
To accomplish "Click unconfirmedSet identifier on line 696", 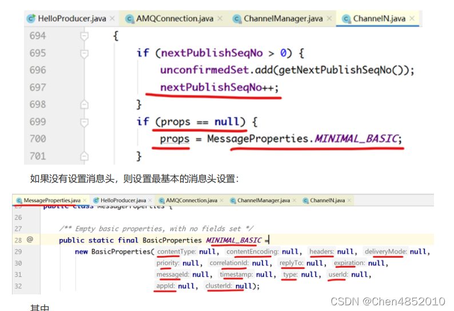I will point(204,70).
